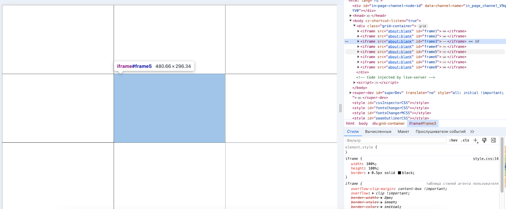The width and height of the screenshot is (506, 209).
Task: Toggle the .cls element classes panel
Action: (465, 140)
